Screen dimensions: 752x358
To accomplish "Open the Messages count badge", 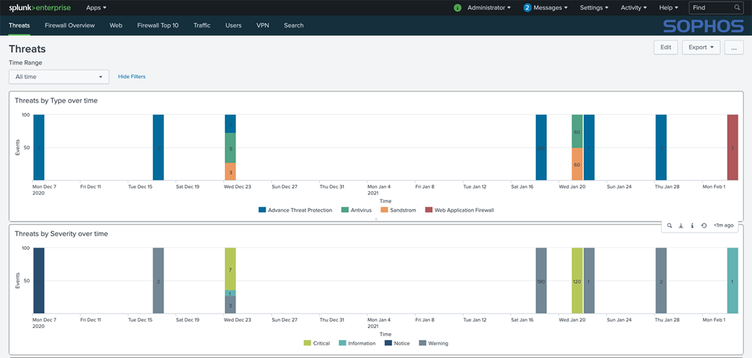I will tap(527, 8).
